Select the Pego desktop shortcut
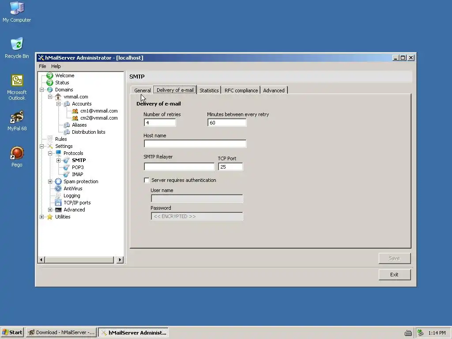Screen dimensions: 452x339 pyautogui.click(x=17, y=157)
